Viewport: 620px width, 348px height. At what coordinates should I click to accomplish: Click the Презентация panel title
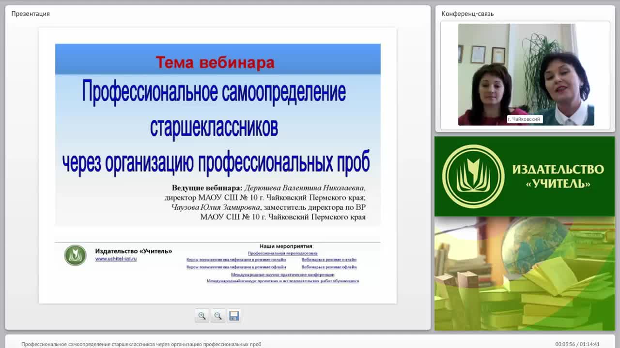tap(31, 14)
